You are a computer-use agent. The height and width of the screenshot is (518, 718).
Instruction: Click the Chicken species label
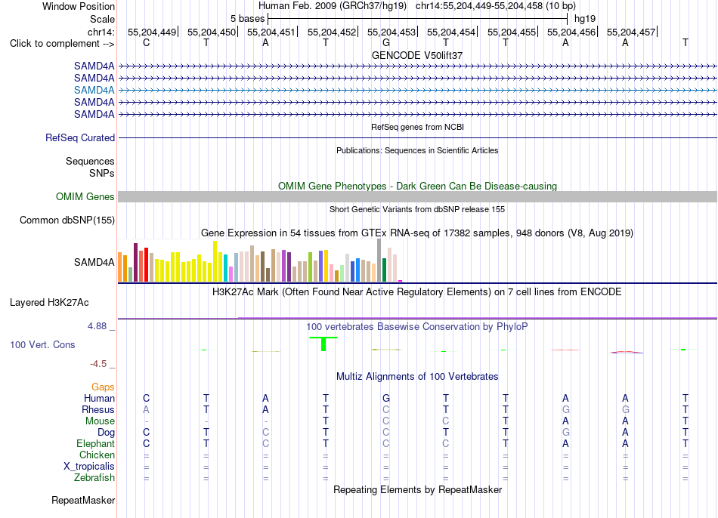(97, 455)
